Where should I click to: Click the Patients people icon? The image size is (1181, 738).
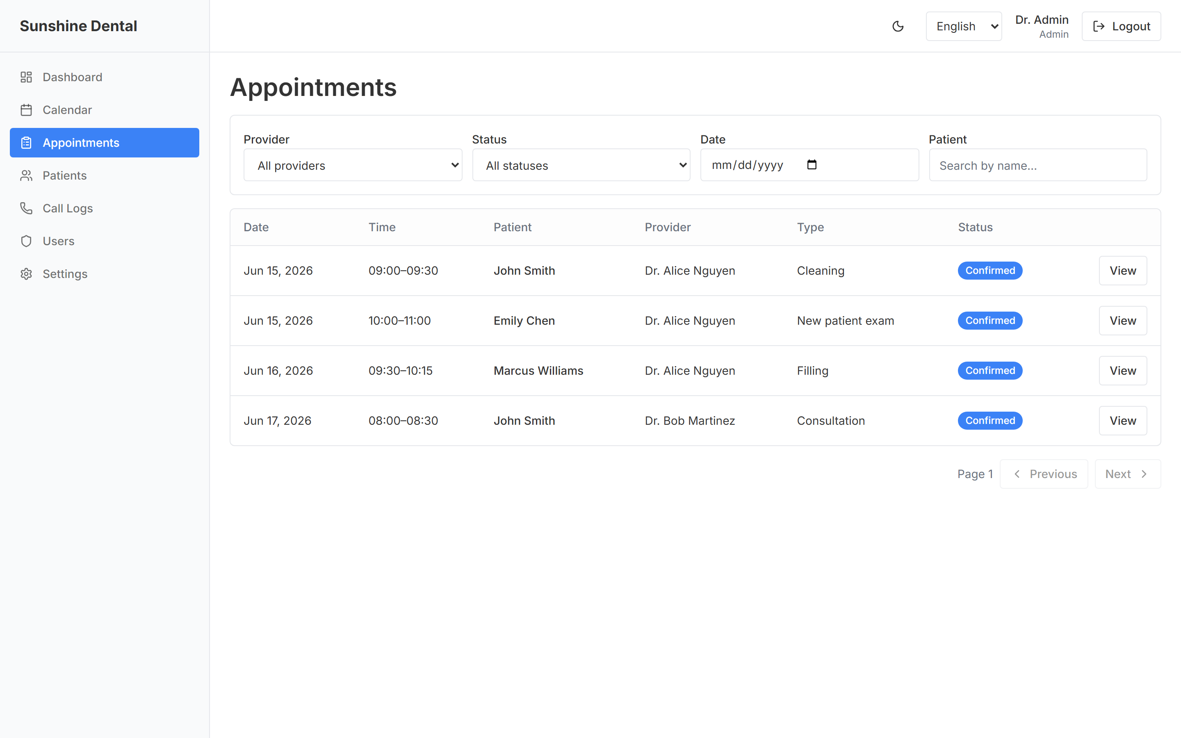pyautogui.click(x=26, y=175)
